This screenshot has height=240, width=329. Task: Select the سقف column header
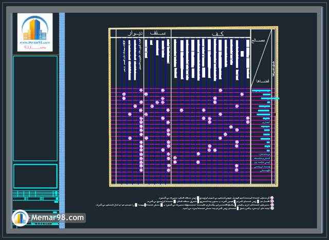157,33
